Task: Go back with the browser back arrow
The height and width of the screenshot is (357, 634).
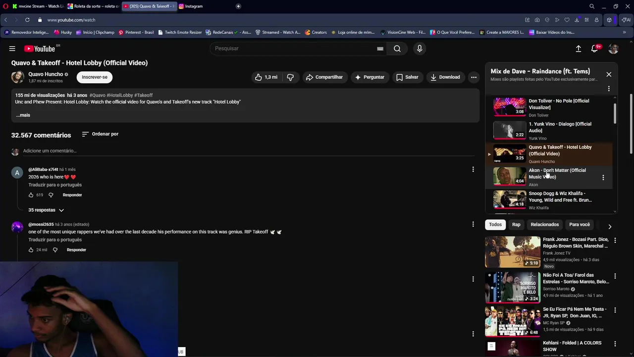Action: point(5,20)
